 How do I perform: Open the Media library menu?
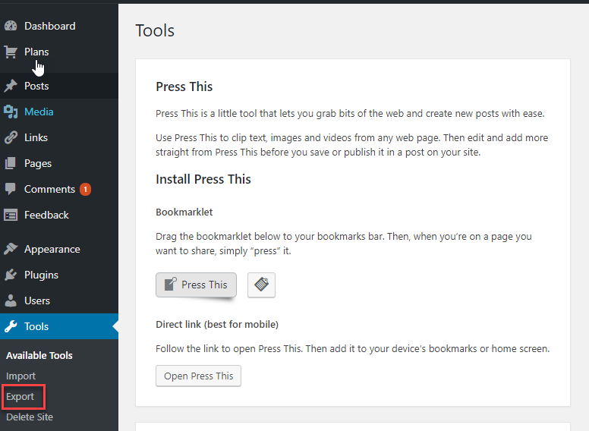[59, 112]
